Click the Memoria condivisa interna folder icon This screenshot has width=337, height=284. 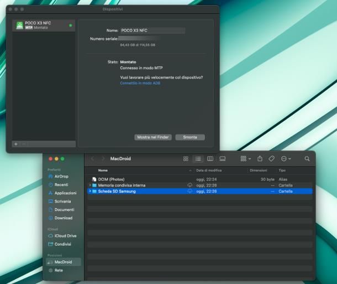[94, 185]
